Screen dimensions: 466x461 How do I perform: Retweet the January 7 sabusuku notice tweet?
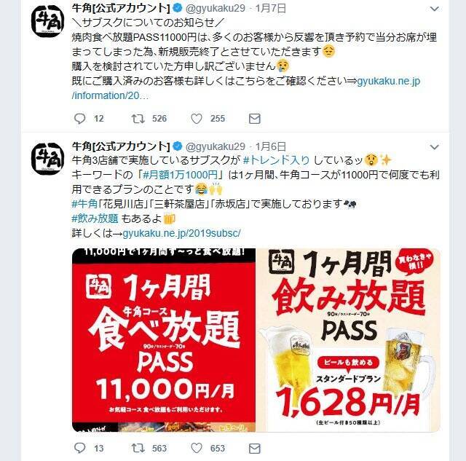[138, 119]
